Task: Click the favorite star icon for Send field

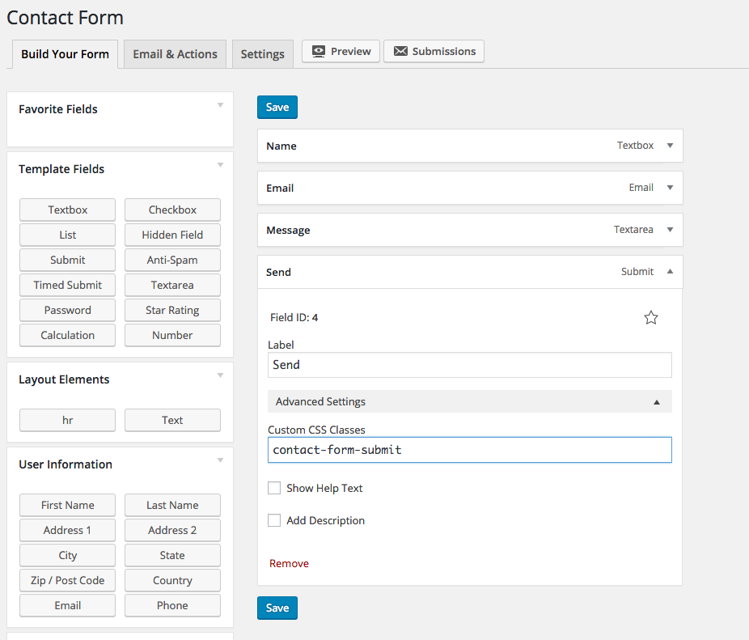Action: pyautogui.click(x=651, y=318)
